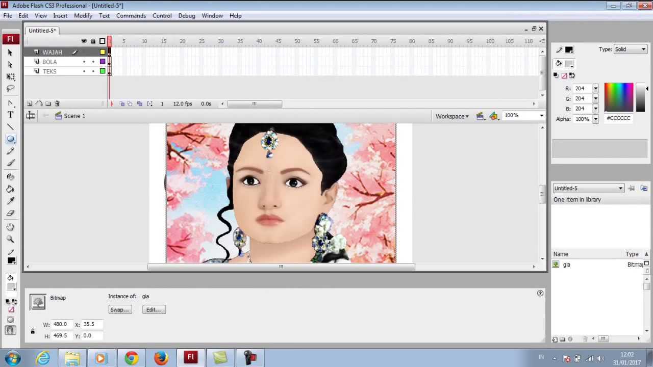Screen dimensions: 653x367
Task: Select the Pencil tool
Action: tap(10, 151)
